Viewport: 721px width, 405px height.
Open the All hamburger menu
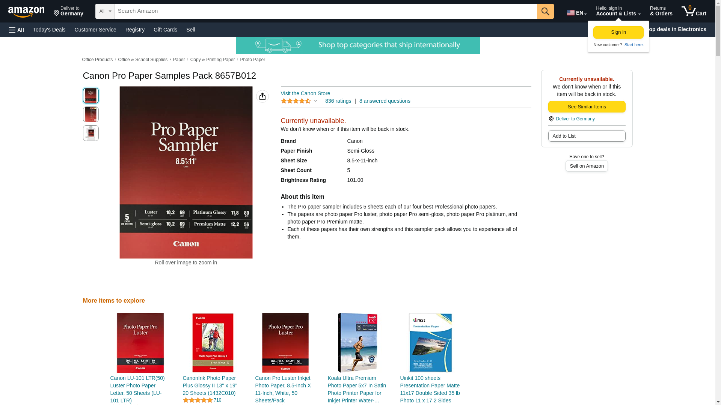17,30
